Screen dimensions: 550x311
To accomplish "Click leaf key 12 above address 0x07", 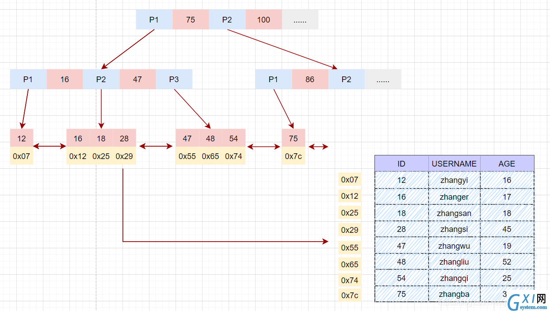I will (22, 138).
